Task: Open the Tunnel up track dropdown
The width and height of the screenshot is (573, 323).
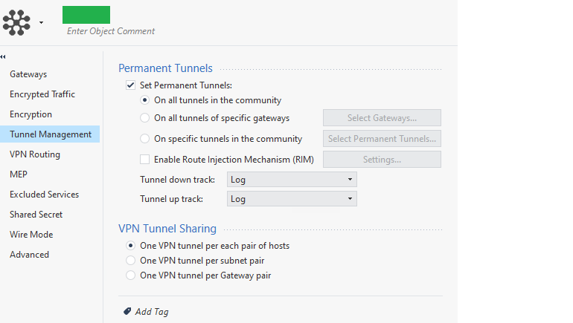Action: tap(292, 199)
